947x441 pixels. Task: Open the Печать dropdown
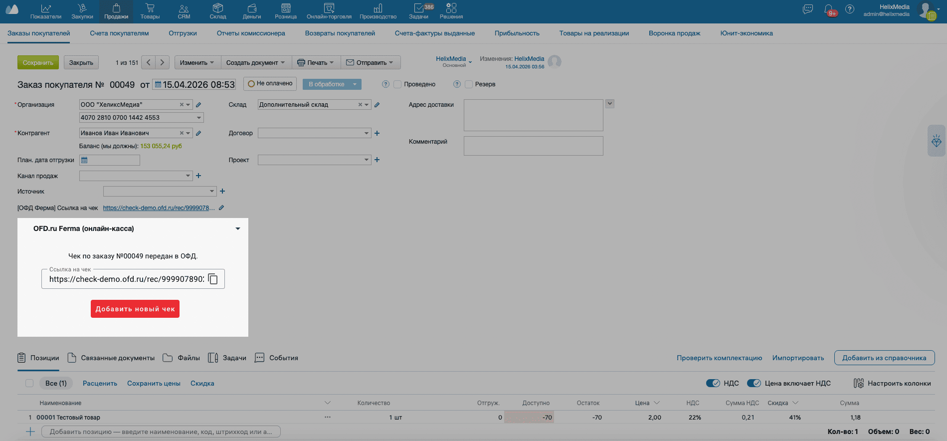[316, 62]
